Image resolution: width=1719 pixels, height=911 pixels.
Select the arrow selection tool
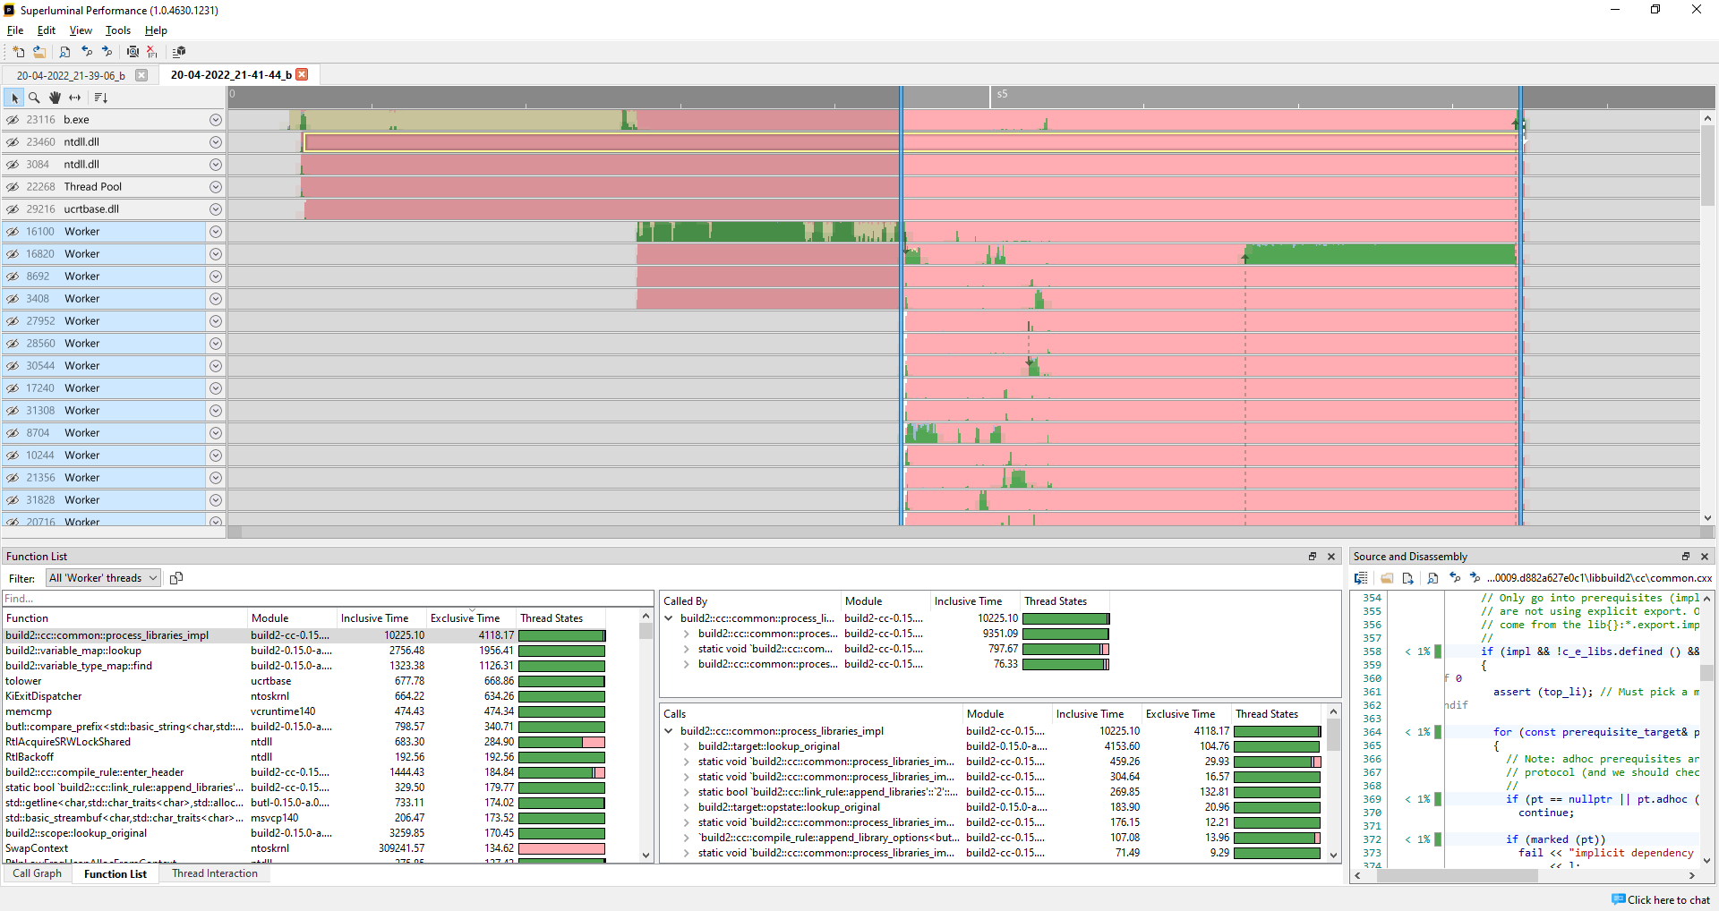click(13, 98)
